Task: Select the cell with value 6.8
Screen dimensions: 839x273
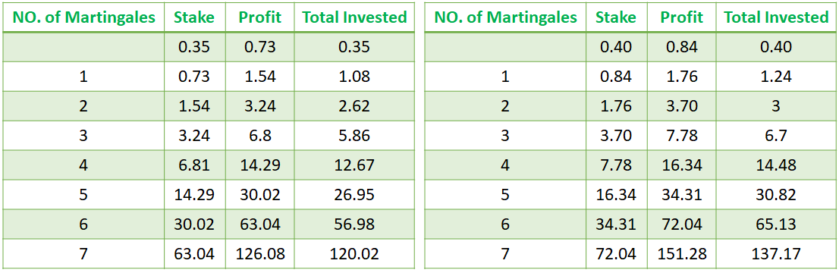Action: (259, 136)
